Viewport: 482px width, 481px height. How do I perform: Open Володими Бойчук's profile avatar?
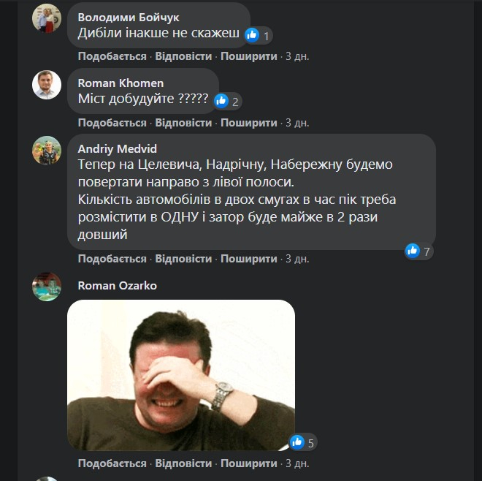click(x=46, y=18)
